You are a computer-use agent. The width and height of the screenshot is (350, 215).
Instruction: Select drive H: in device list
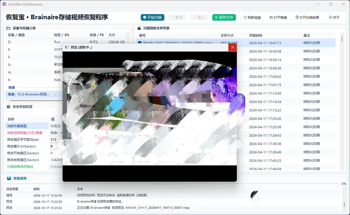tap(34, 72)
